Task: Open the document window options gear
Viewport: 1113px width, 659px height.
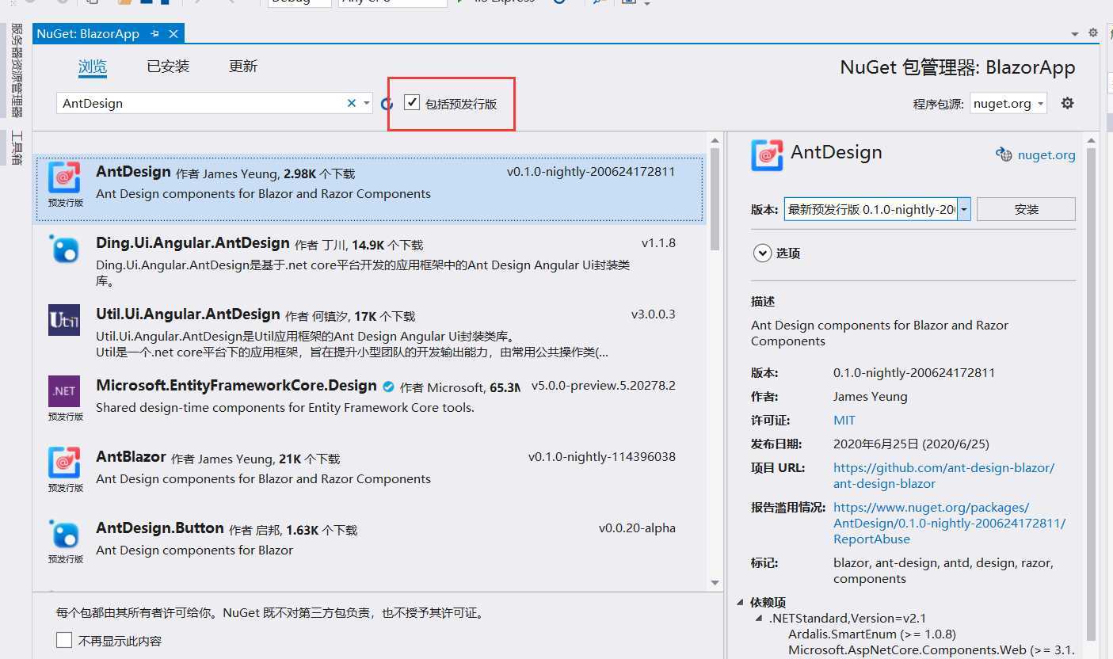Action: pos(1093,33)
